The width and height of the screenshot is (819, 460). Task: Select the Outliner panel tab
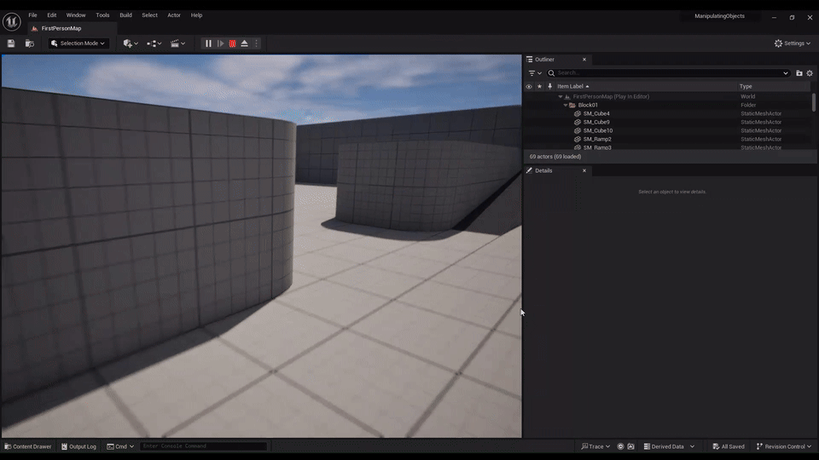click(544, 60)
